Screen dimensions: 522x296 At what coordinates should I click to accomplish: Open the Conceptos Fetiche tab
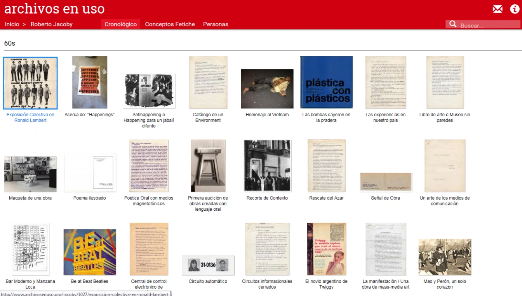(x=170, y=24)
